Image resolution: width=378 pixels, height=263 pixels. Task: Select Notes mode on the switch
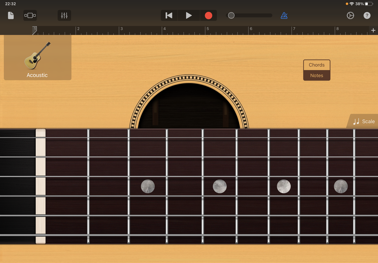click(317, 75)
